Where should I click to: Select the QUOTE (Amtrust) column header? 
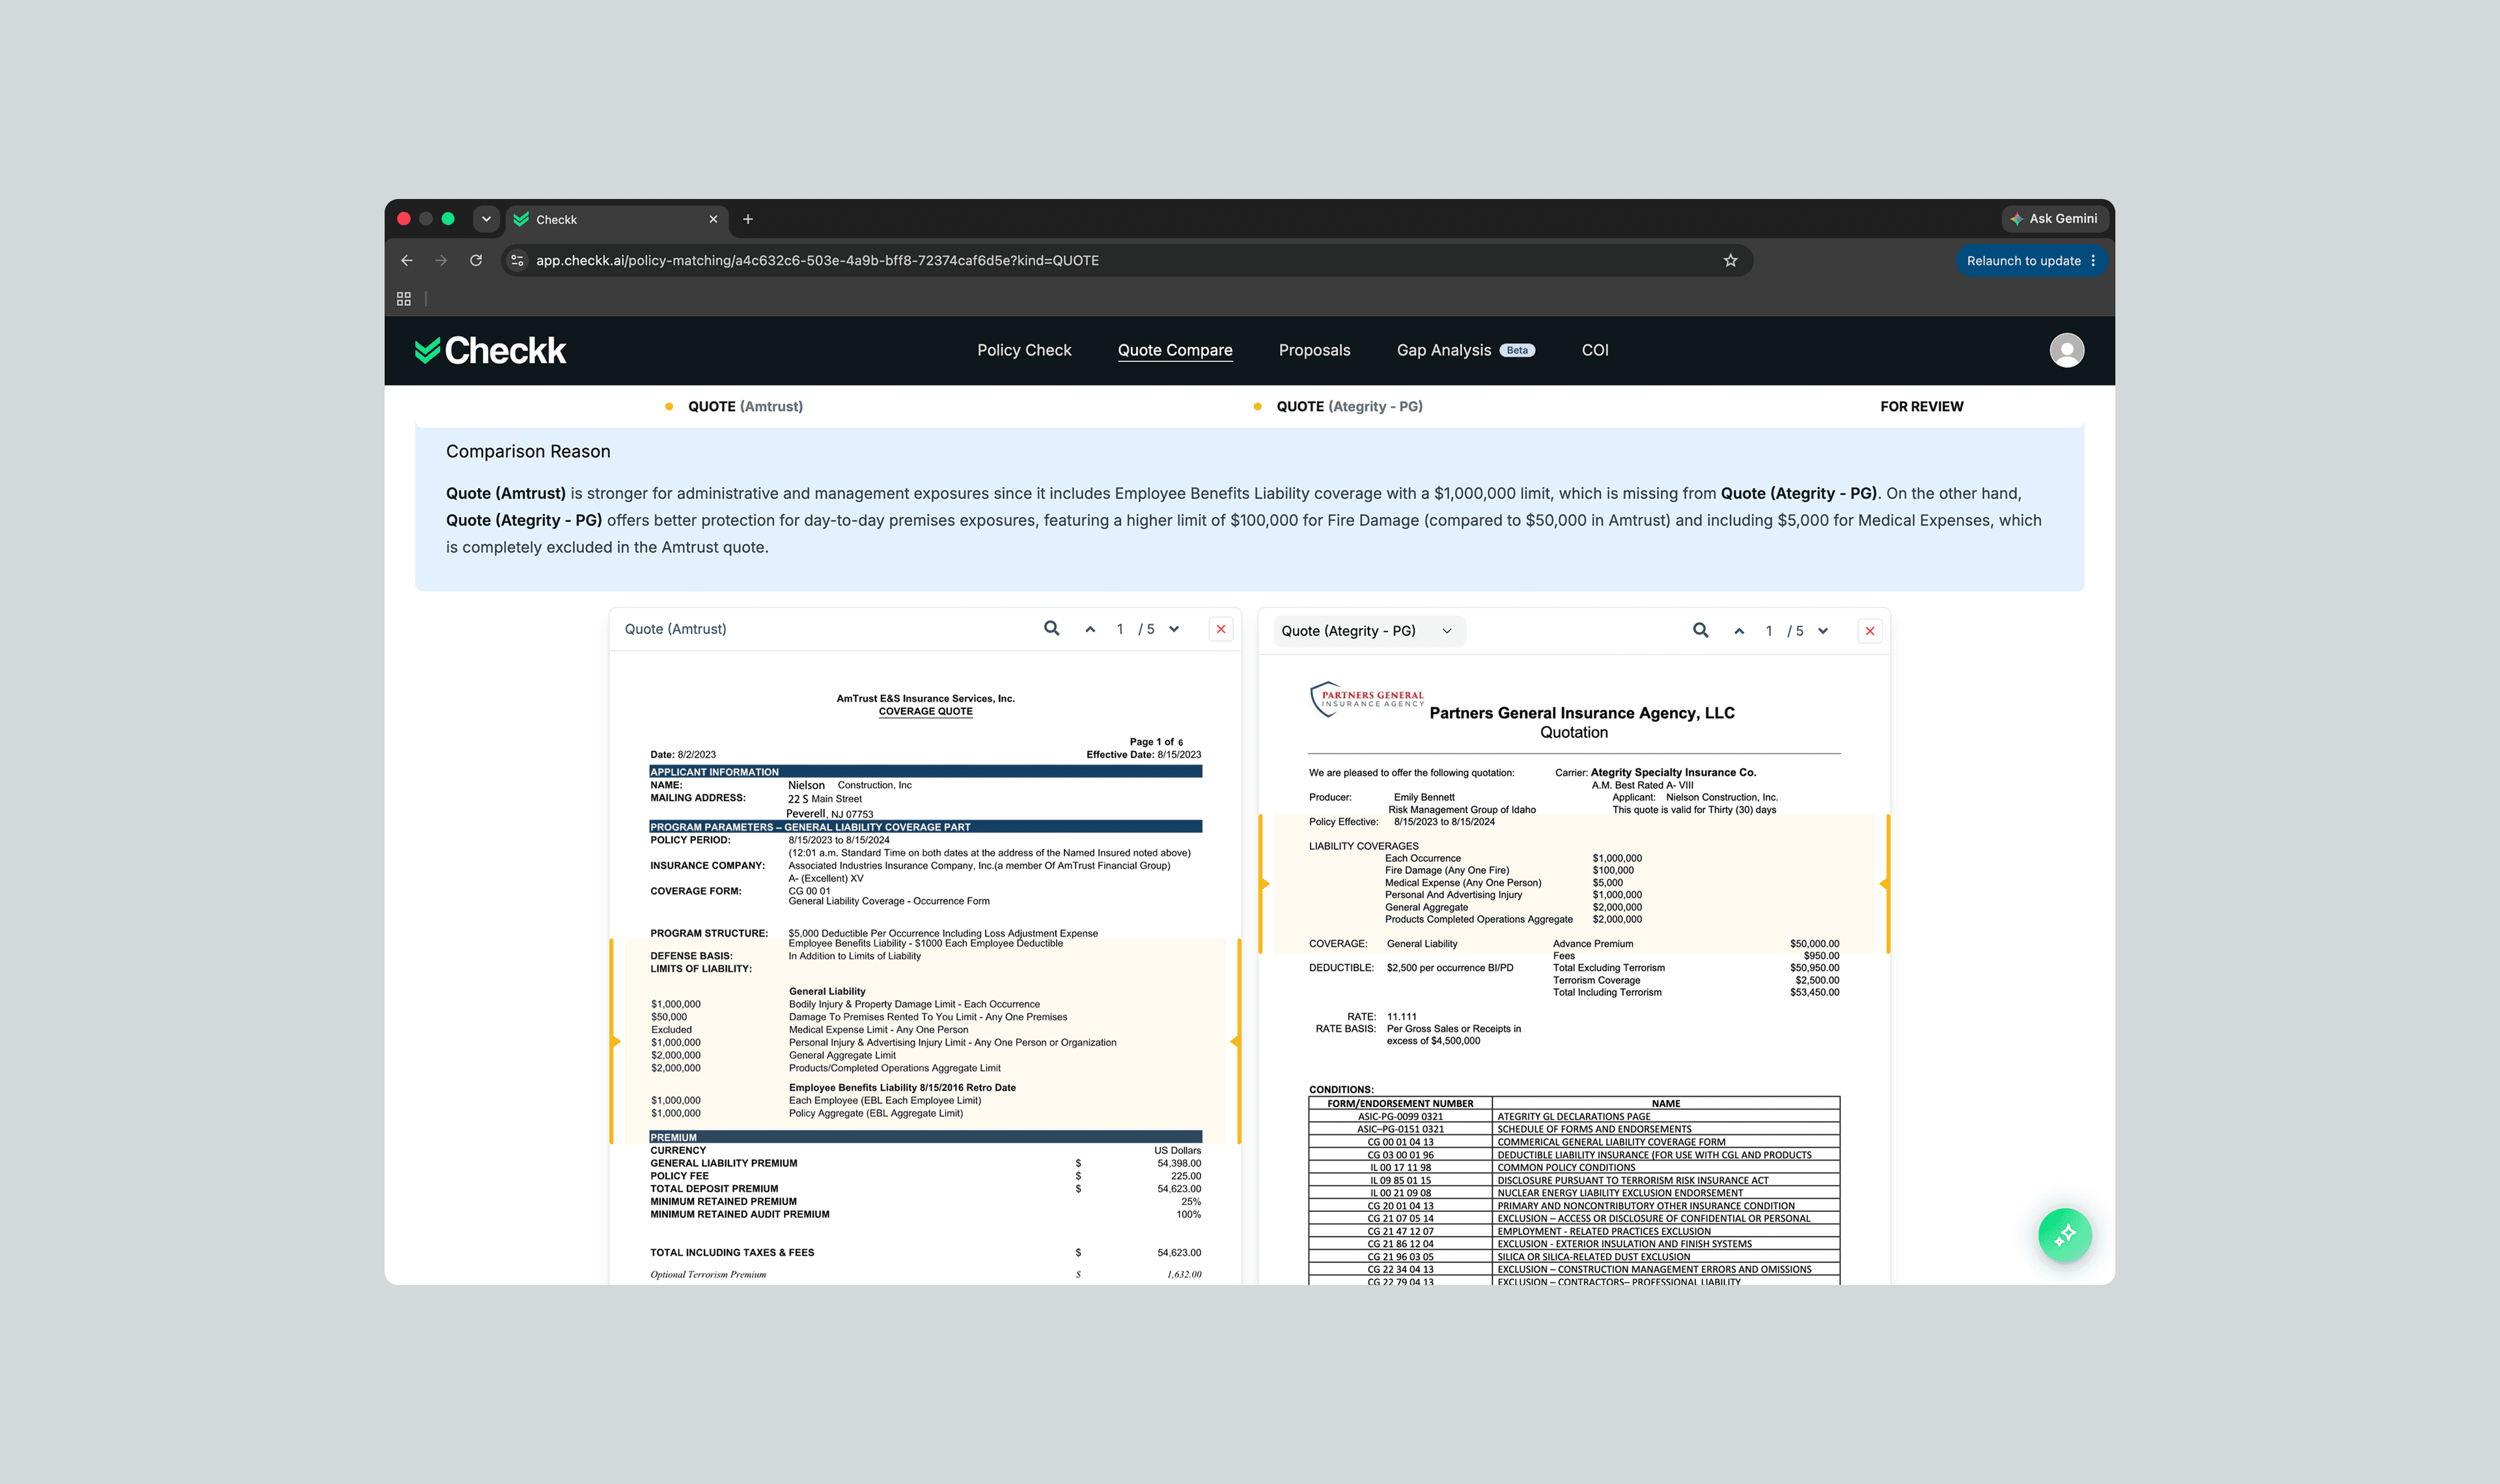pyautogui.click(x=745, y=406)
